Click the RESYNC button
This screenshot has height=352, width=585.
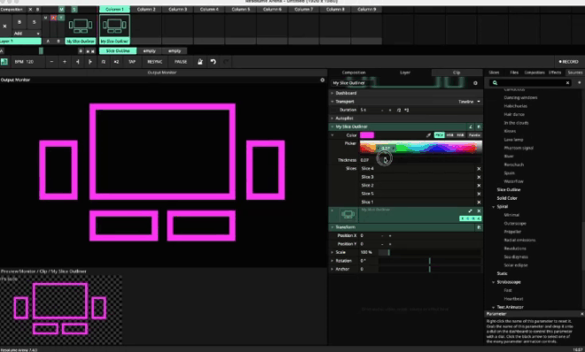tap(155, 62)
